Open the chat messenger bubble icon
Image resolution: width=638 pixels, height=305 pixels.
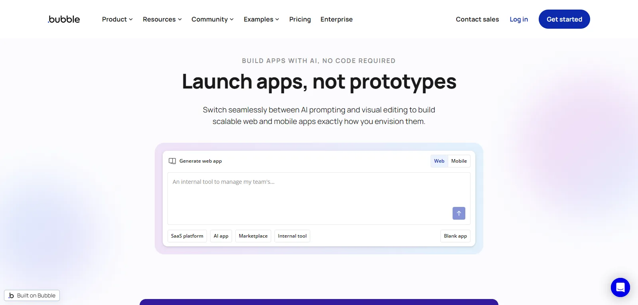[x=620, y=287]
